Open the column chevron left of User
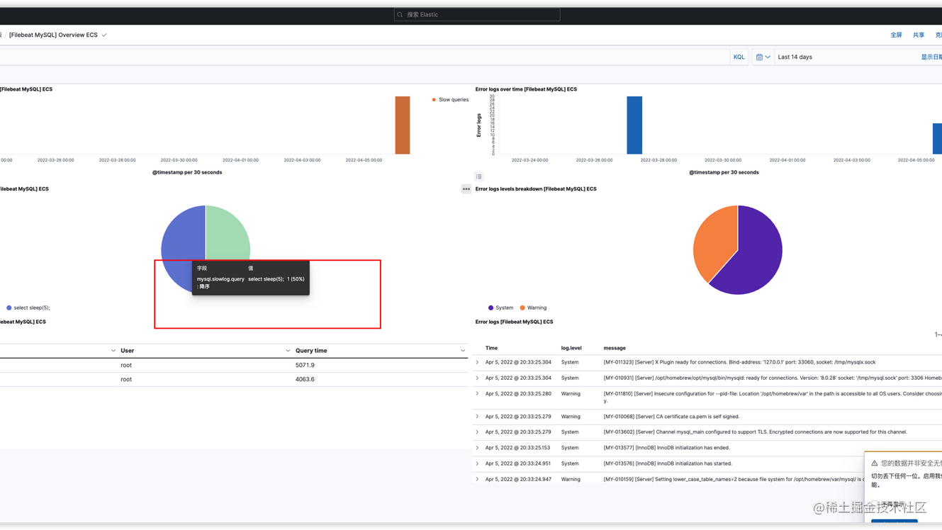This screenshot has height=530, width=942. [x=113, y=351]
